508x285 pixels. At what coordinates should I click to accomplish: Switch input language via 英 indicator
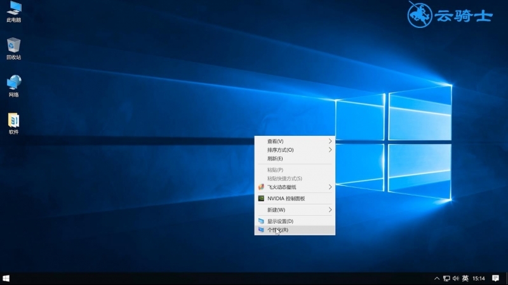point(465,278)
